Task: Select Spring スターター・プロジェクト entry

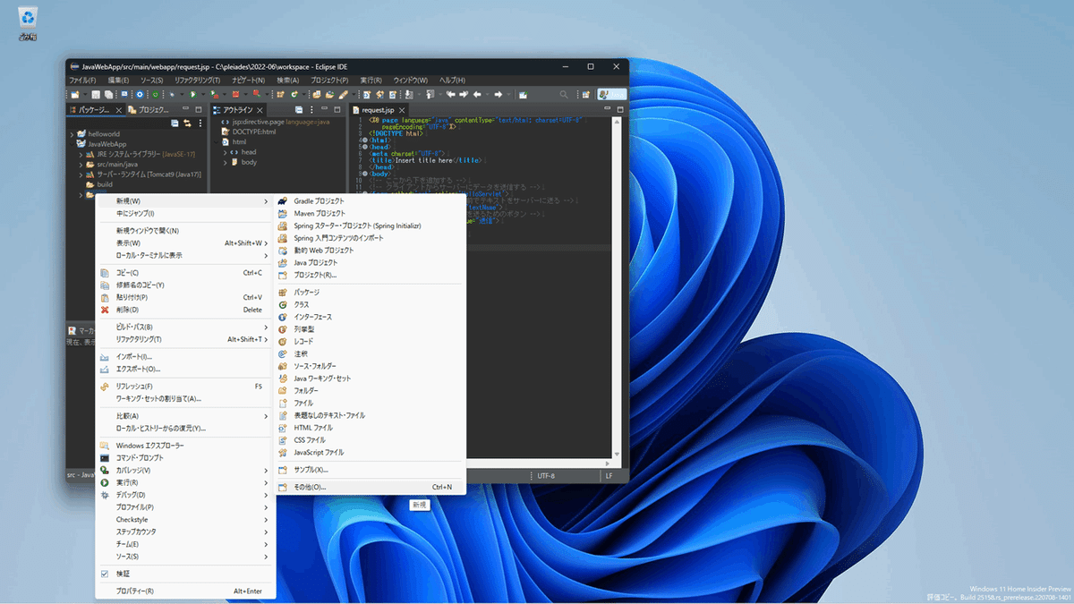Action: pyautogui.click(x=371, y=226)
